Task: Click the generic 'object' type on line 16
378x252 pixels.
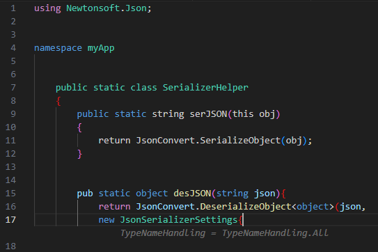Action: click(x=313, y=207)
